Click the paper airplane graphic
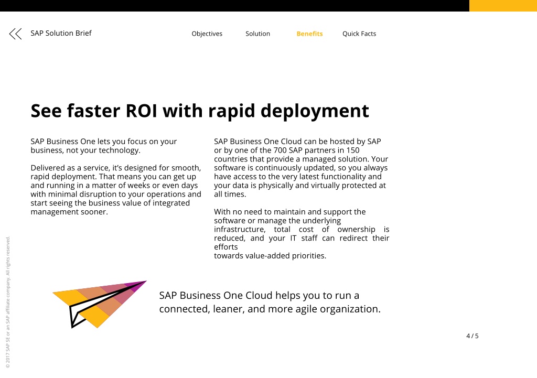This screenshot has width=537, height=378. [x=99, y=304]
